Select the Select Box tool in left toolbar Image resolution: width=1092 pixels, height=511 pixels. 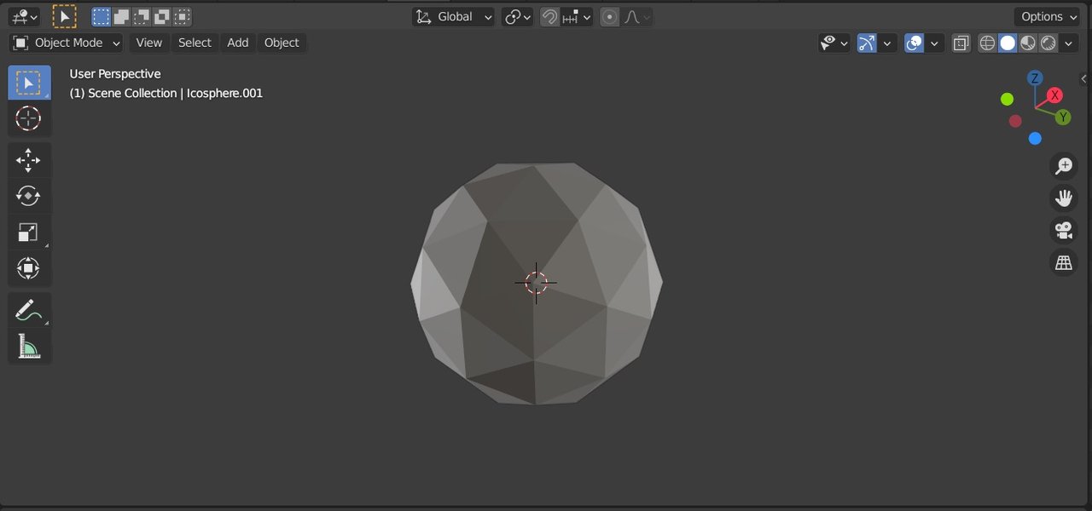pos(29,83)
